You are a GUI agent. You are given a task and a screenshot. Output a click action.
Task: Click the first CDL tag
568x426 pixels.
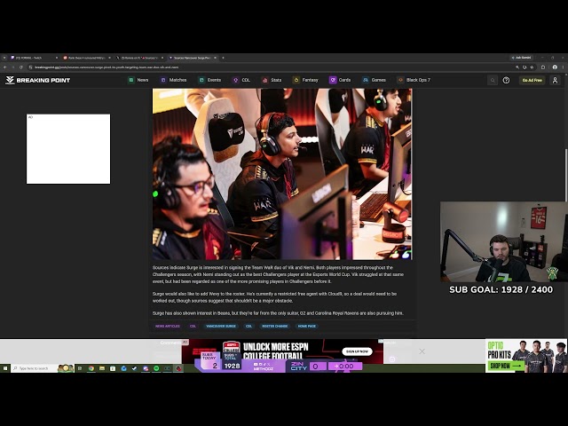193,326
